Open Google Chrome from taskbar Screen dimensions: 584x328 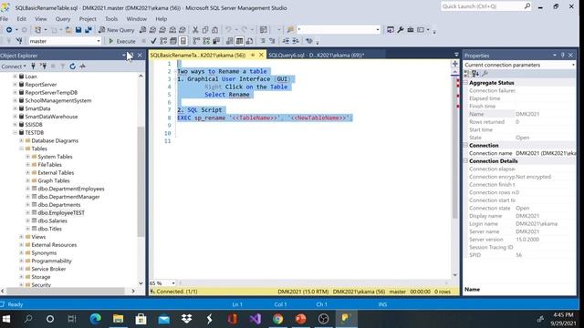click(277, 319)
